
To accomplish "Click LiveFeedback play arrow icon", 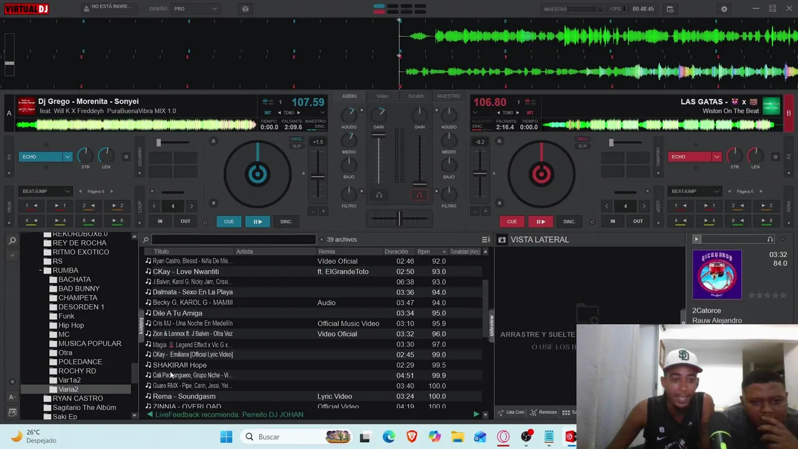I will [476, 414].
